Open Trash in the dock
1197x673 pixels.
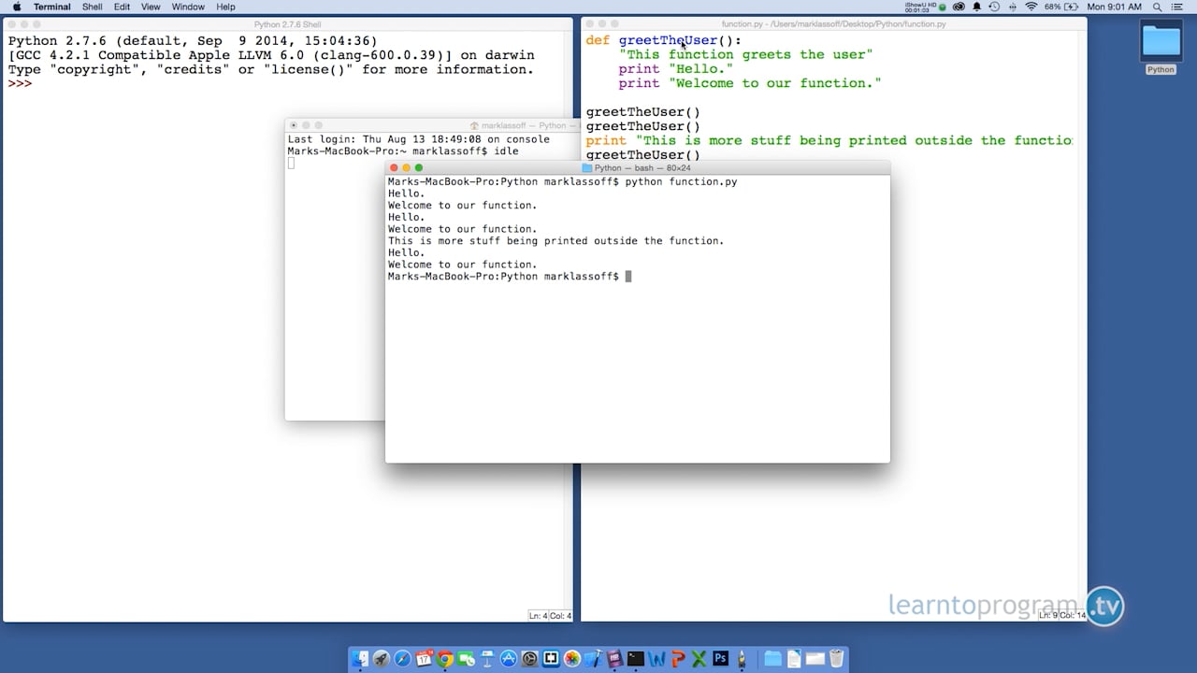pos(837,658)
